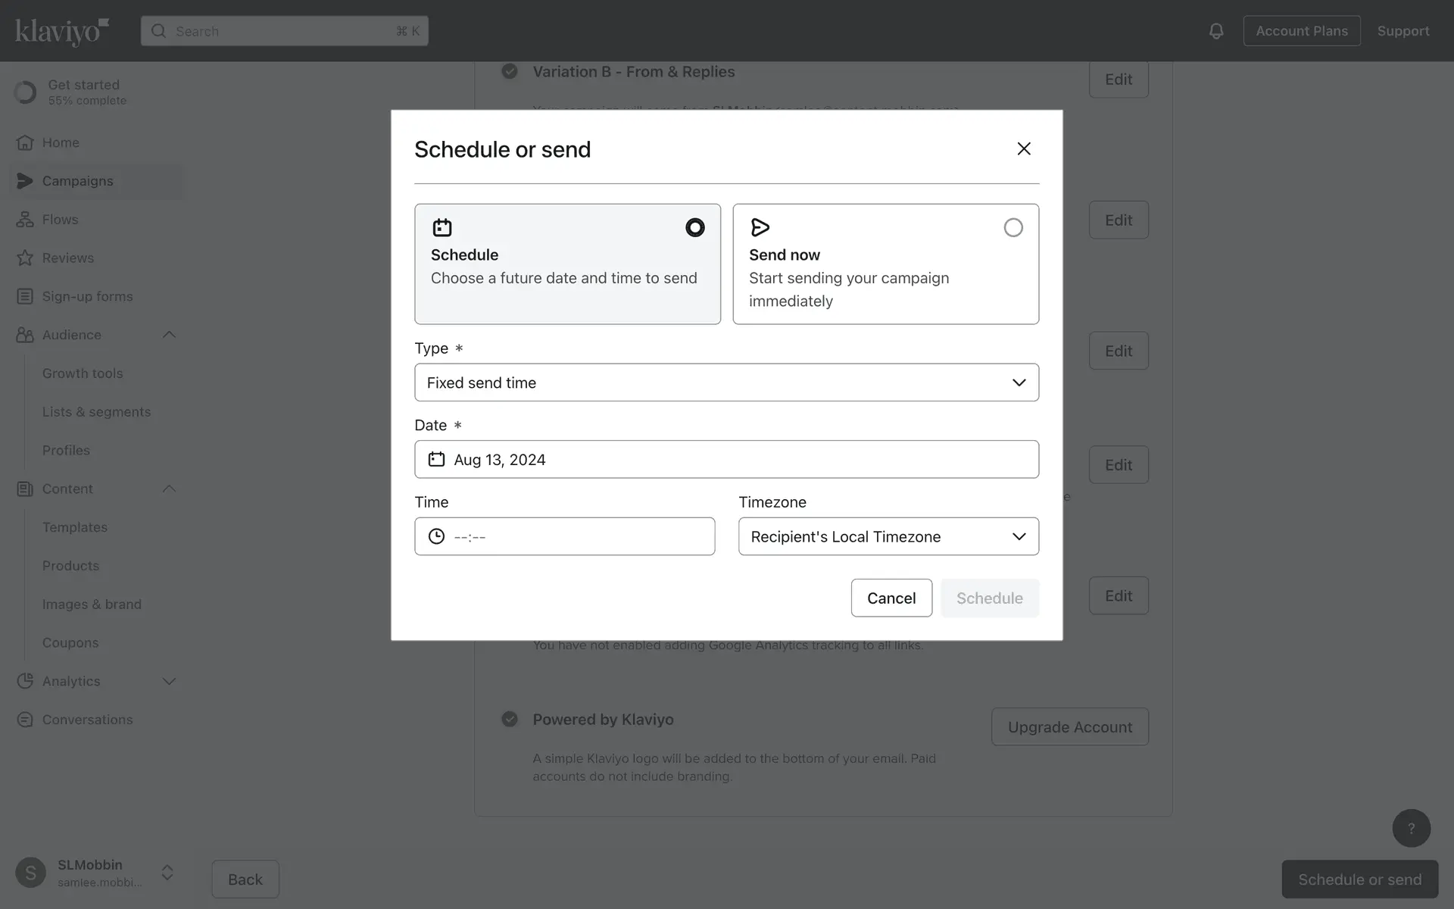Image resolution: width=1454 pixels, height=909 pixels.
Task: Click the Klaviyo logo
Action: click(x=62, y=31)
